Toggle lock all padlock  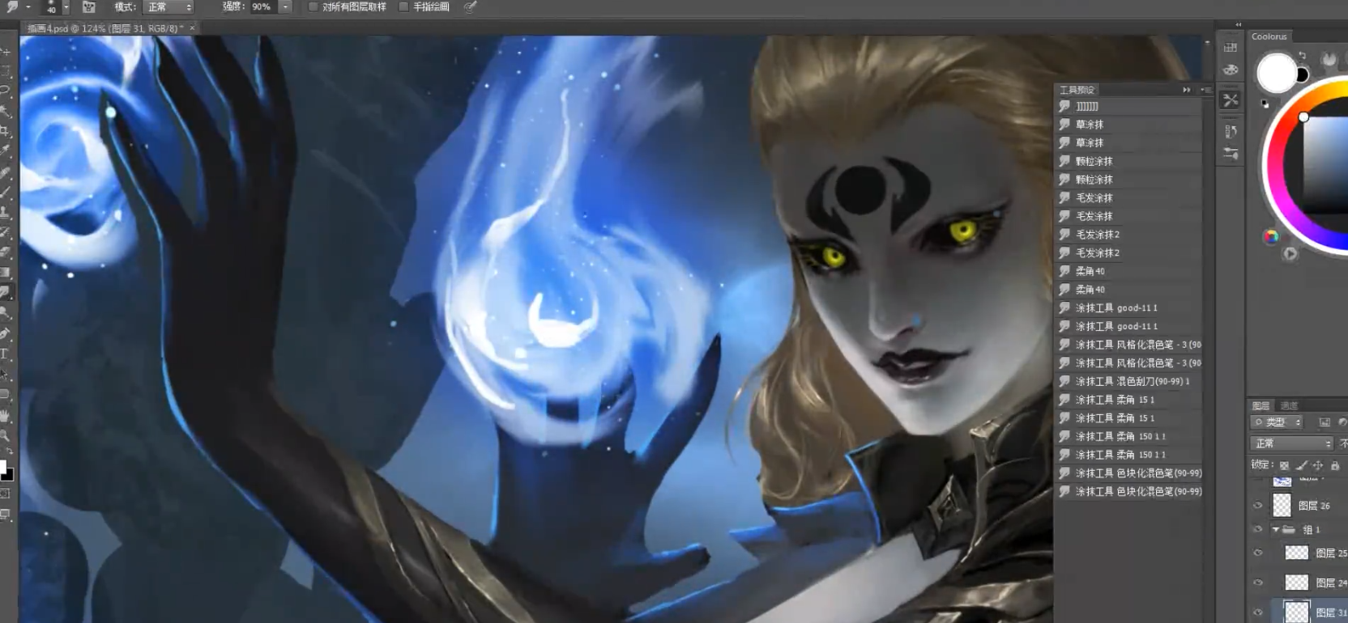click(1335, 465)
